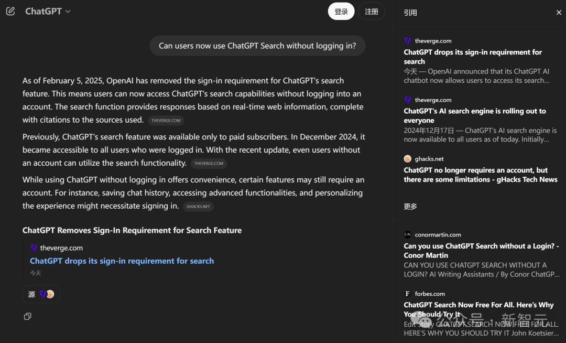Open 'ChatGPT drops its sign-in requirement for search' blue link
566x343 pixels.
pos(122,261)
